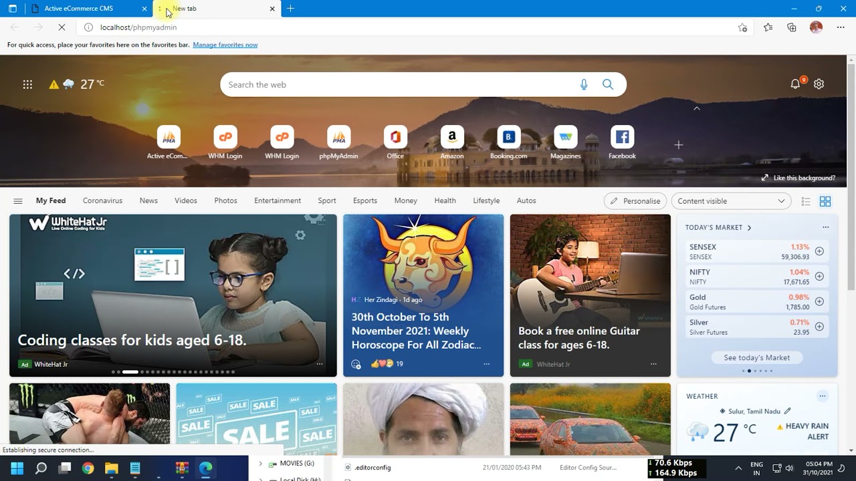856x481 pixels.
Task: Select the News feed tab
Action: 148,201
